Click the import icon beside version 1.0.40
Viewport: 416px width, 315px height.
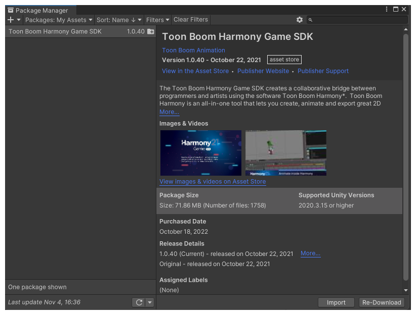click(151, 32)
